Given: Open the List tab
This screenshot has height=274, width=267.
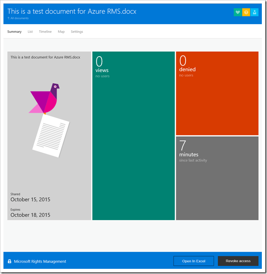Looking at the screenshot, I should pyautogui.click(x=30, y=31).
